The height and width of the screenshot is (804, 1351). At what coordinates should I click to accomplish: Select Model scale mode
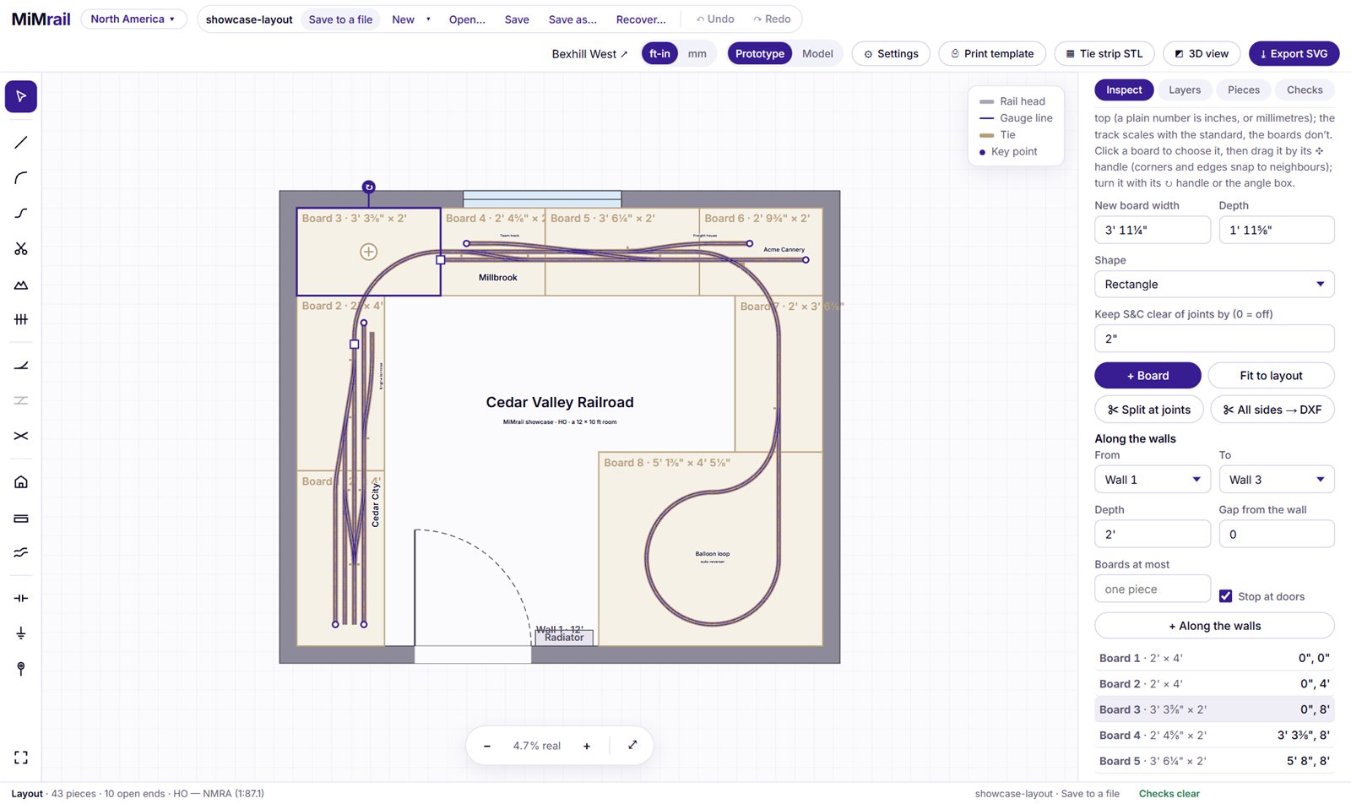[817, 53]
